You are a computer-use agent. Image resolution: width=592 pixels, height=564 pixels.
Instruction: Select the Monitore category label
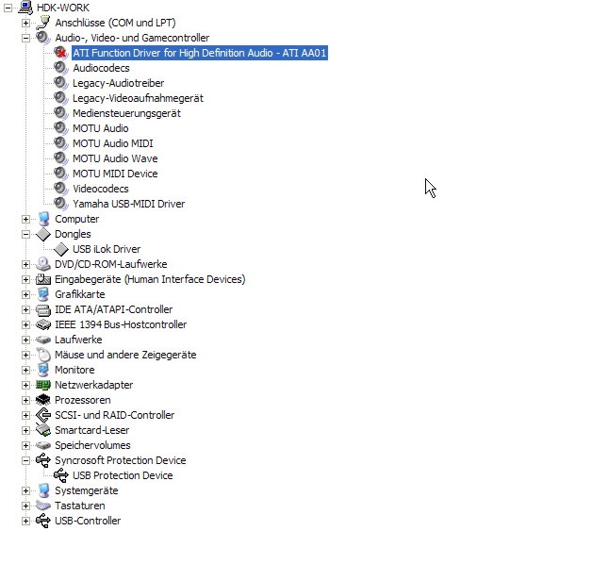(74, 370)
